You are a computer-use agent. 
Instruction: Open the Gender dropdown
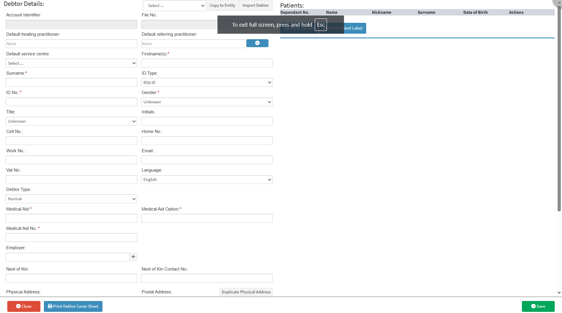(207, 102)
